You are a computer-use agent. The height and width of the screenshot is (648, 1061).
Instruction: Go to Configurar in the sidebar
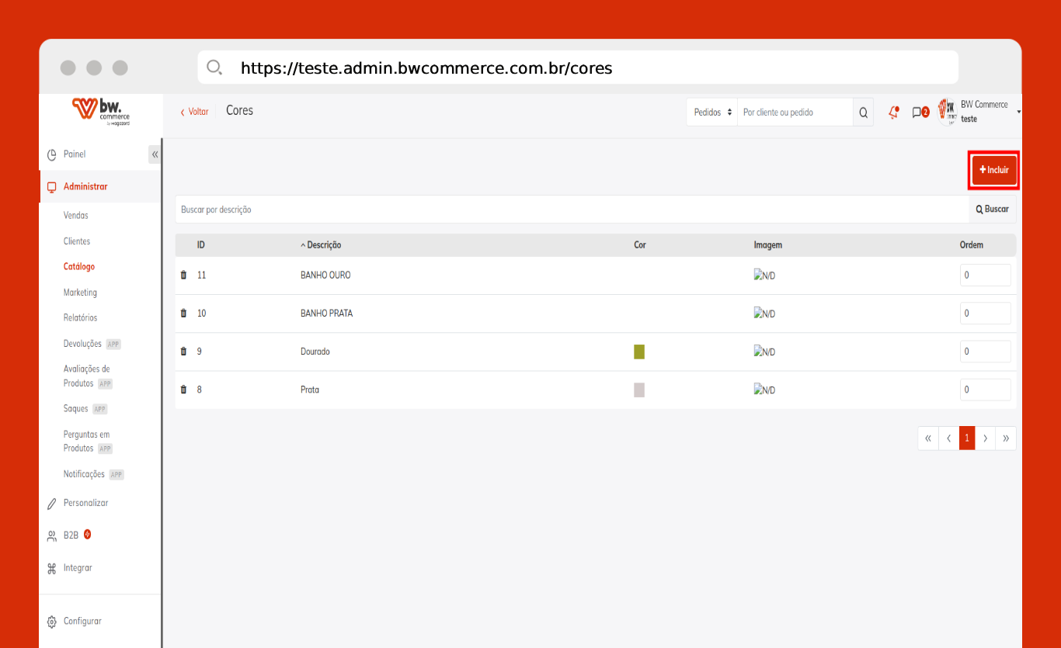82,621
